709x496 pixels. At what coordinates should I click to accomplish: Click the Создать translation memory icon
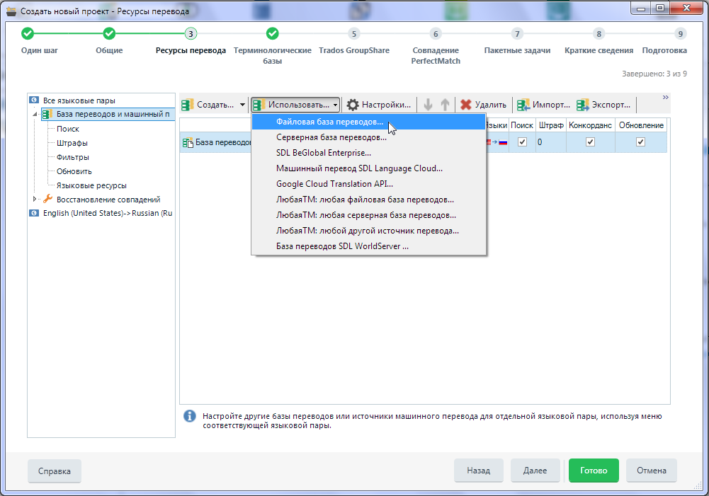tap(188, 105)
